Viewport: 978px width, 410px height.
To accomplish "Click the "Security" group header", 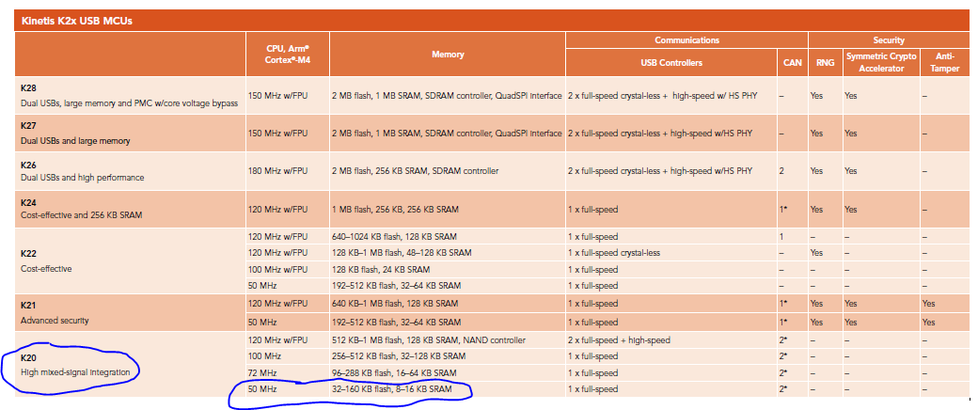I will (889, 39).
